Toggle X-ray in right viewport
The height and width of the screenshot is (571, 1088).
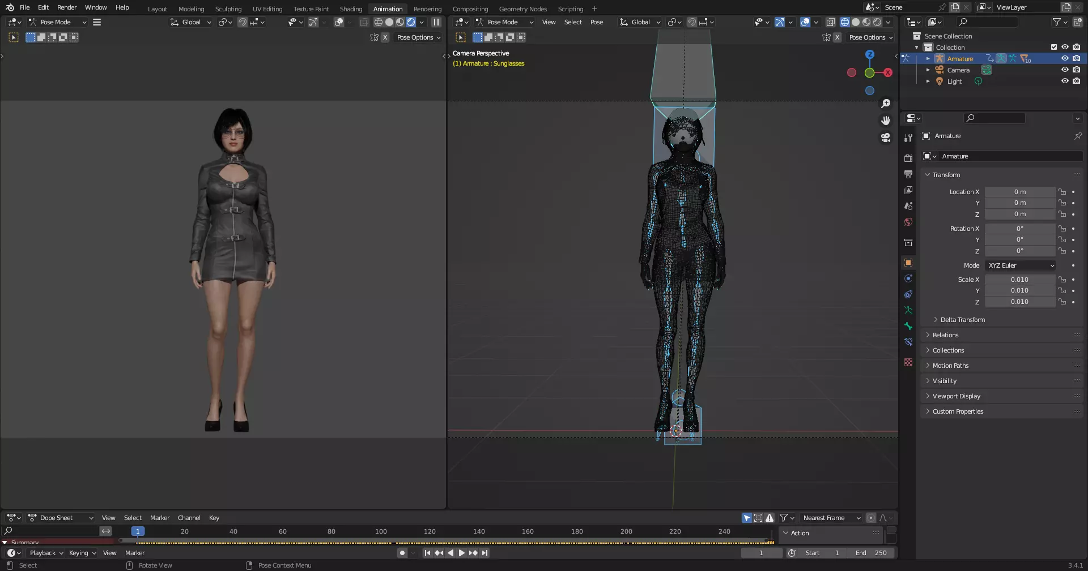coord(830,22)
